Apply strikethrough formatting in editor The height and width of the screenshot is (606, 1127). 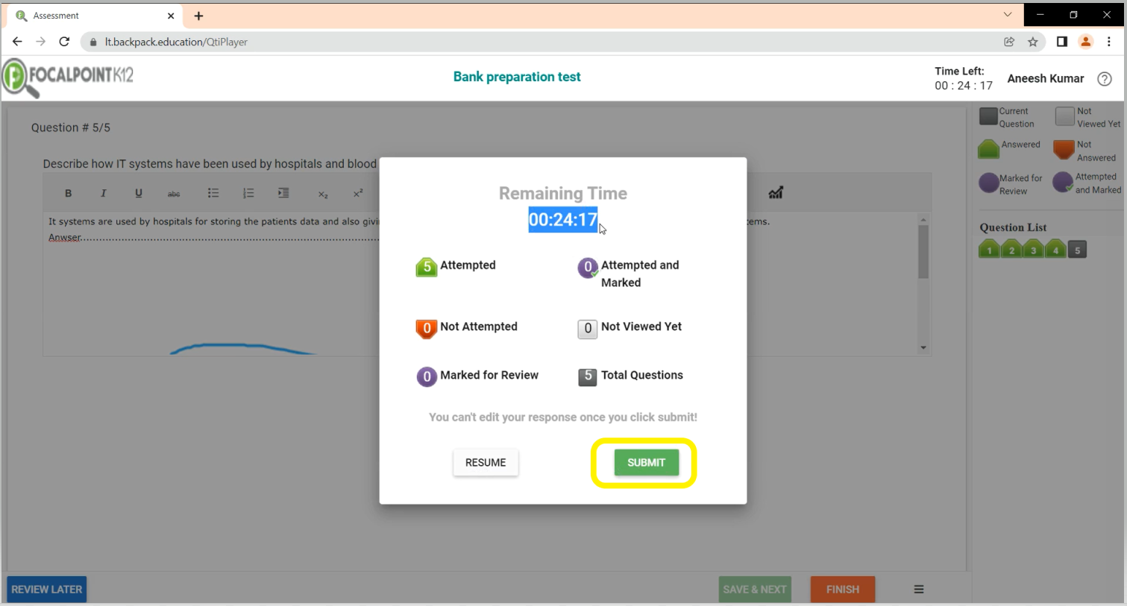click(174, 194)
